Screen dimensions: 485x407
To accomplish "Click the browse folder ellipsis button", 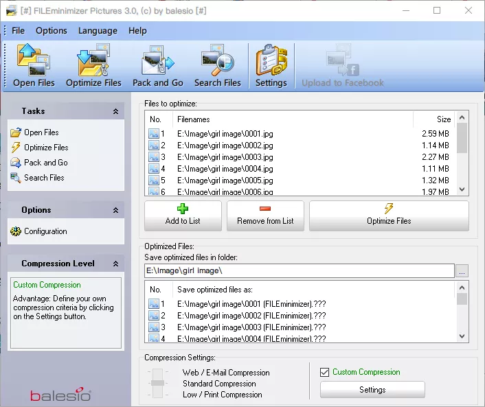I will click(x=462, y=271).
